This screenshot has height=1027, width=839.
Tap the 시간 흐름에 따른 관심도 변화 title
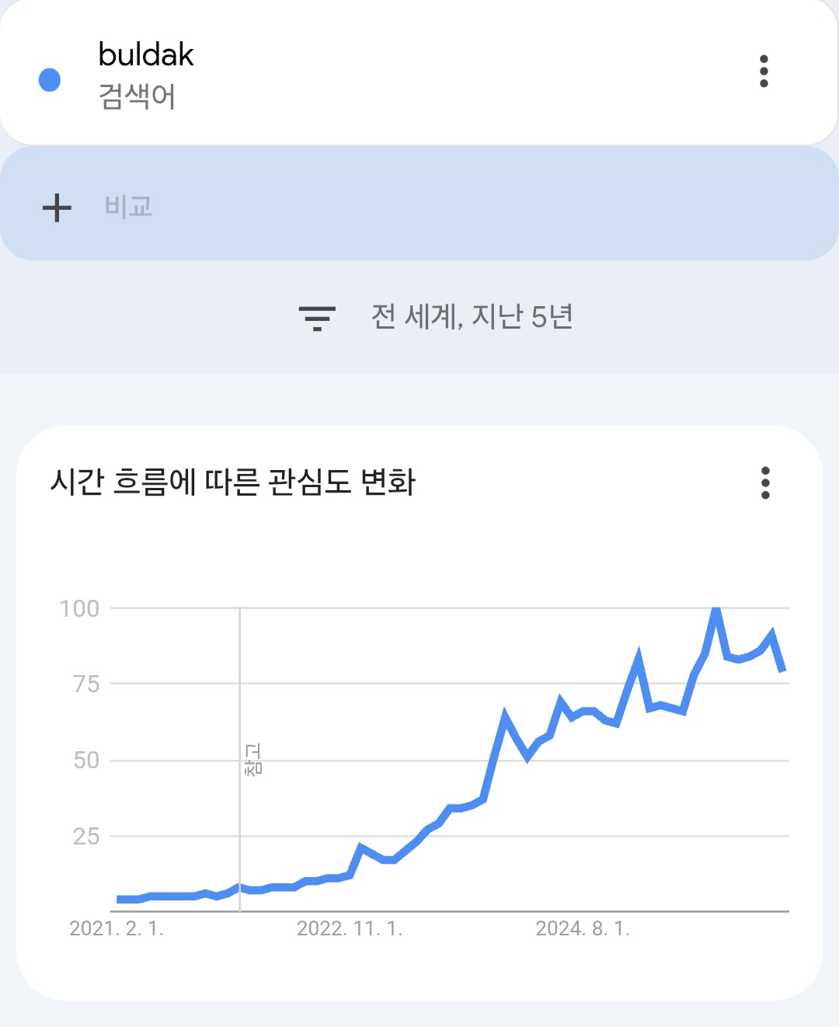tap(233, 482)
